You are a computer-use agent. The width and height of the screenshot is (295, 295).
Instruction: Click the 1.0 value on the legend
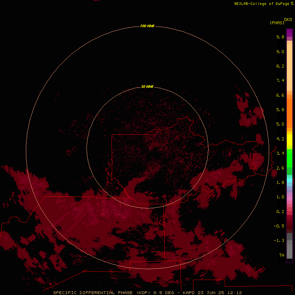point(280,197)
